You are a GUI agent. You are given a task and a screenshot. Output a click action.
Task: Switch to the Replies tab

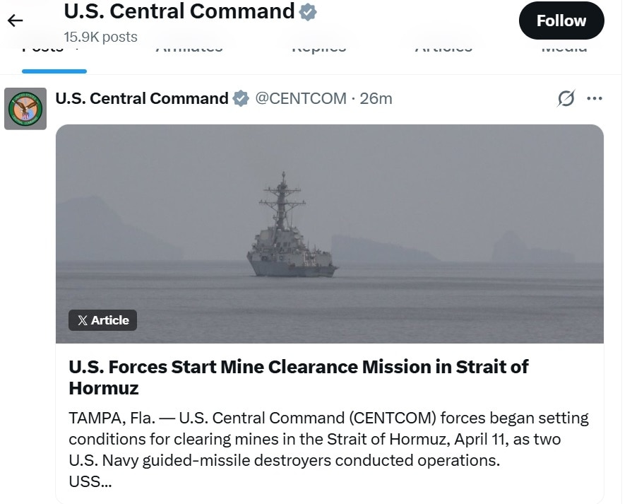pos(318,49)
